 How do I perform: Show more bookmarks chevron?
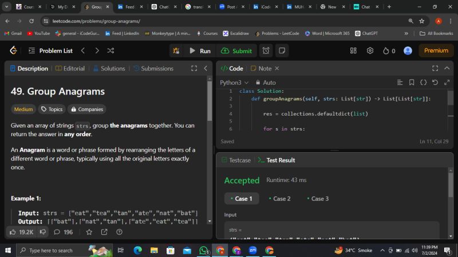click(406, 33)
